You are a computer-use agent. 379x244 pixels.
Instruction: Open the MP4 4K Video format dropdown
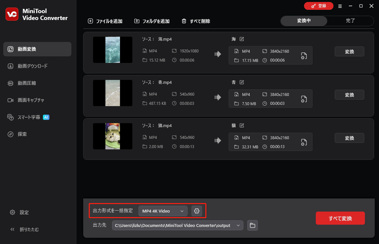pos(163,211)
